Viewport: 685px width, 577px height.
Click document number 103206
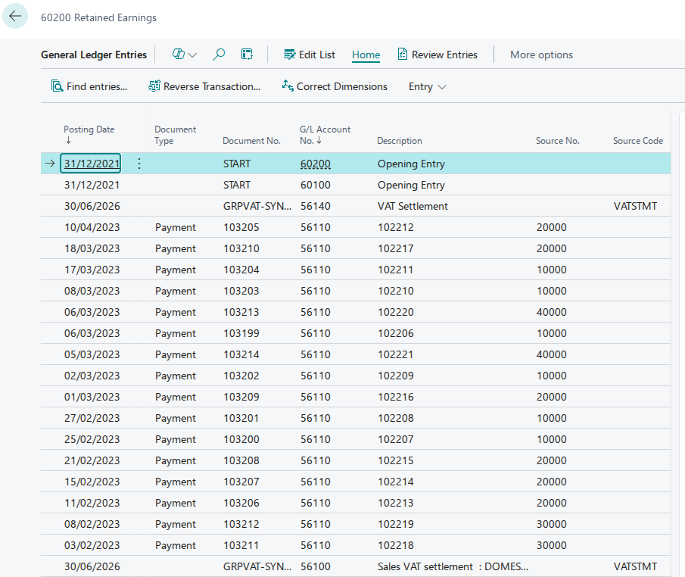(241, 503)
